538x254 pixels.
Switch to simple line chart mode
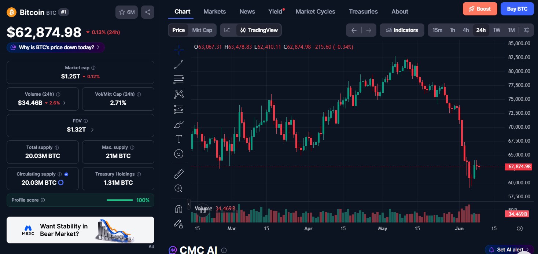pyautogui.click(x=228, y=30)
